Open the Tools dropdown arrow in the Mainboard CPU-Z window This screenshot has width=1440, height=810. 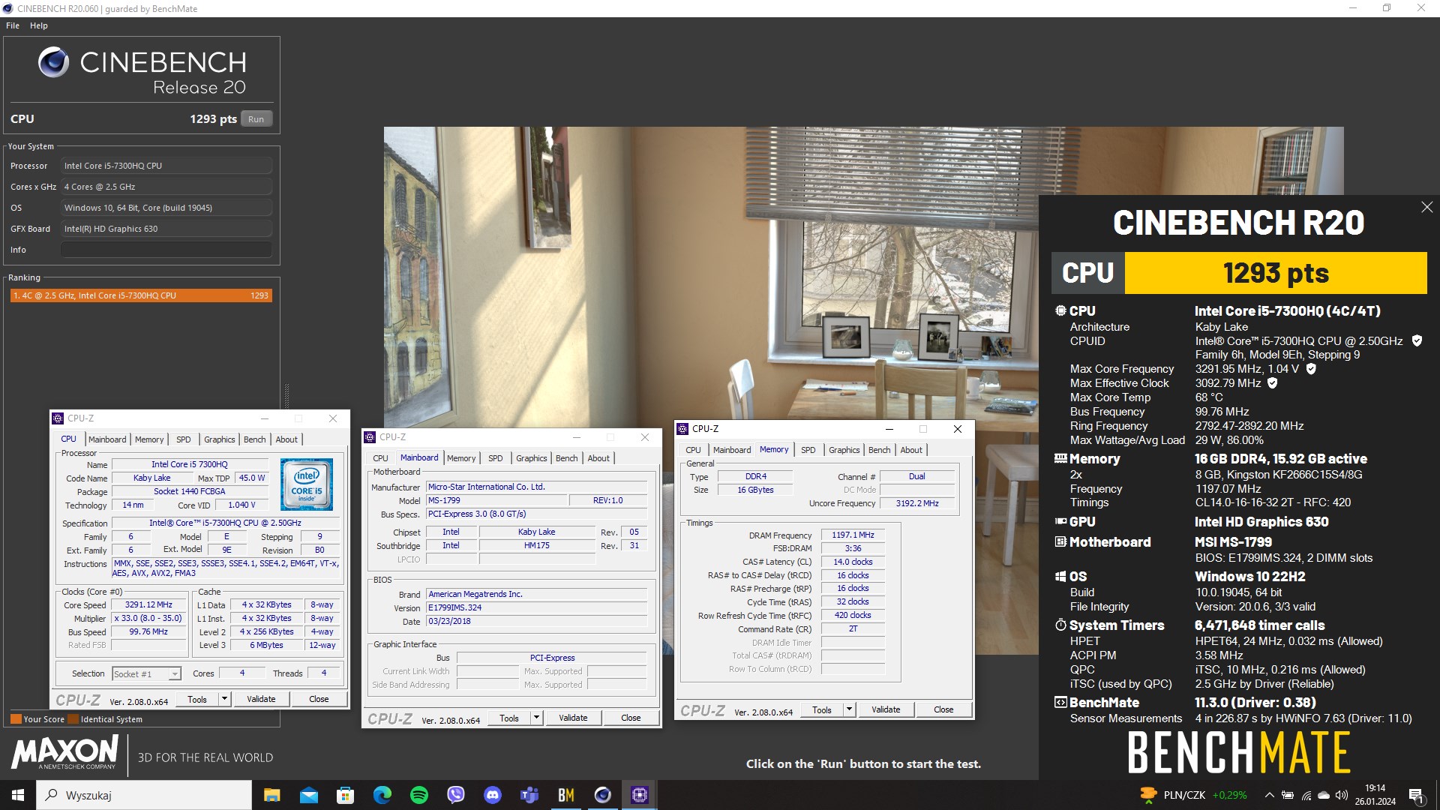[536, 718]
